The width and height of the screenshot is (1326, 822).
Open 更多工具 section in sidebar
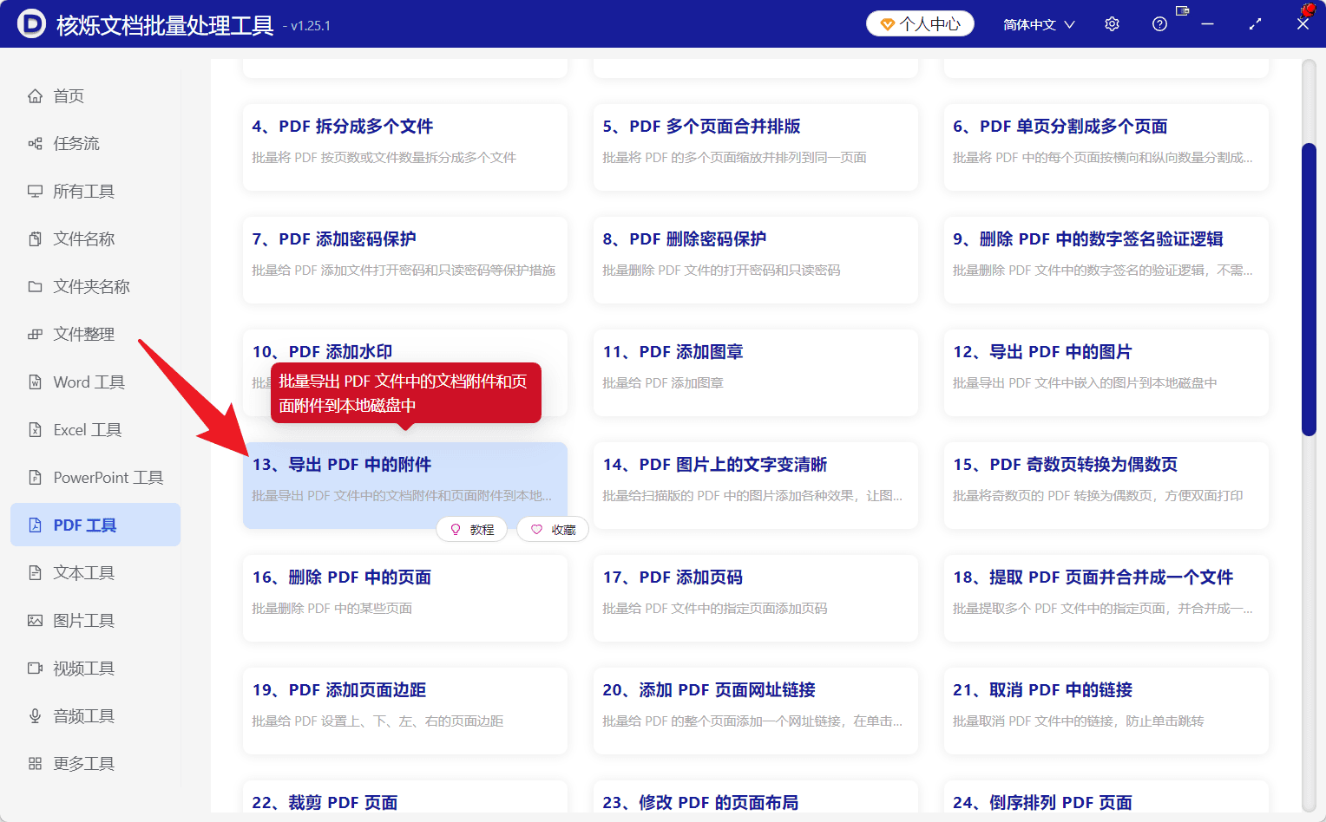[x=95, y=764]
